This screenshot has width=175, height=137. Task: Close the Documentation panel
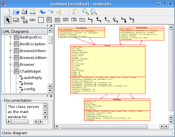pos(51,96)
